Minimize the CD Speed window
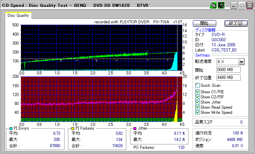255x154 pixels. (233, 5)
